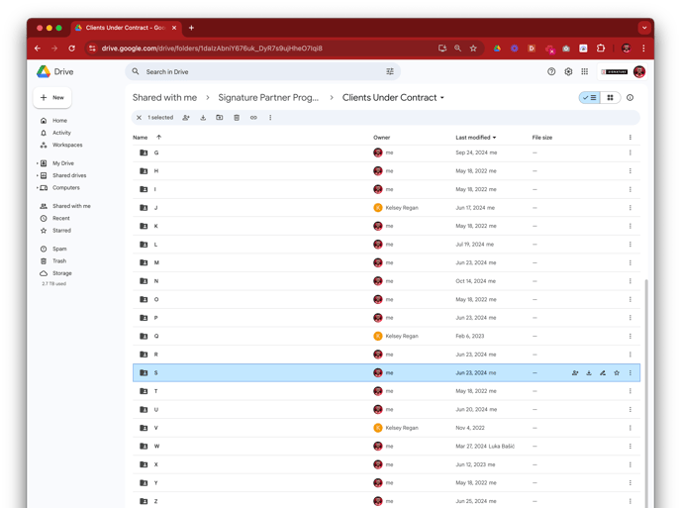The image size is (681, 508).
Task: Switch to list layout view
Action: tap(590, 98)
